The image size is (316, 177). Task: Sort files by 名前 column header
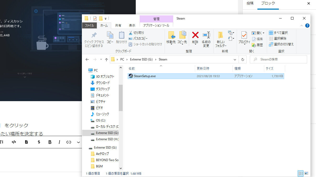click(x=161, y=69)
